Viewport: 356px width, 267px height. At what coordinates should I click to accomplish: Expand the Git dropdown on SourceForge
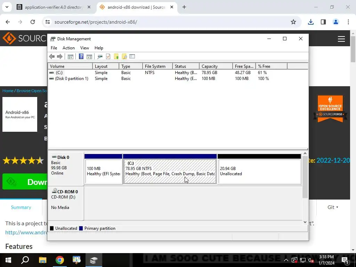(x=333, y=207)
